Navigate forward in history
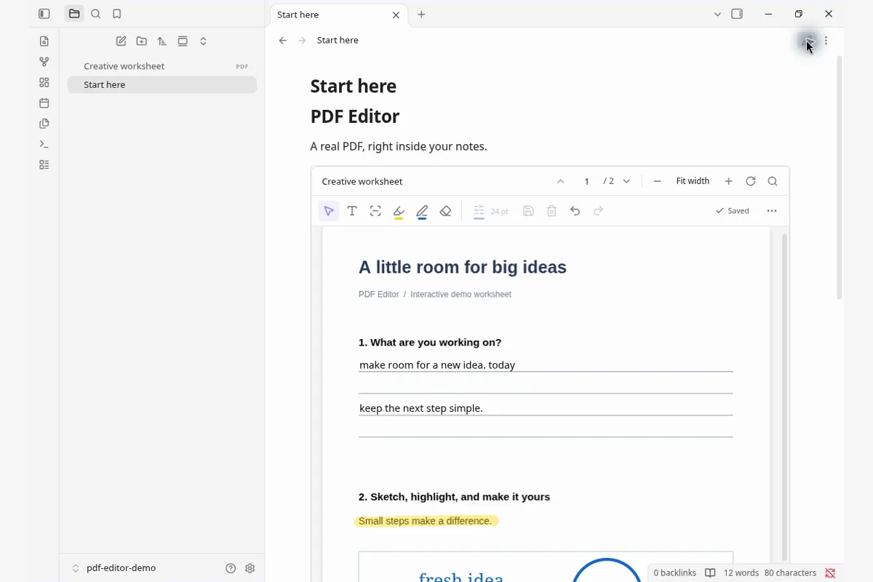Viewport: 873px width, 582px height. [302, 40]
